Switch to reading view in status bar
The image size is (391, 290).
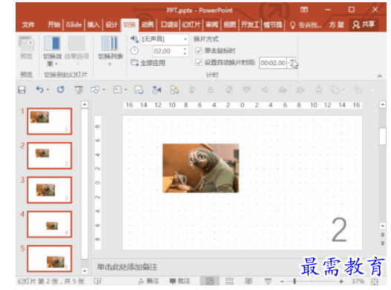pyautogui.click(x=249, y=281)
